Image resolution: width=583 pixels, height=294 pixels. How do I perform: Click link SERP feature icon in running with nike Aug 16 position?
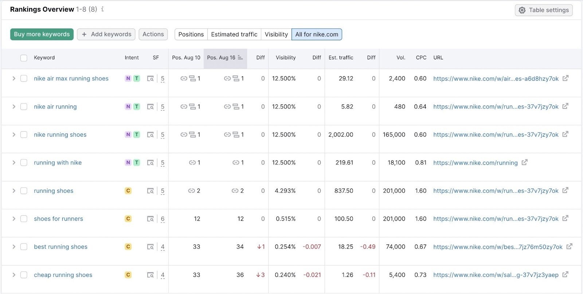(236, 163)
